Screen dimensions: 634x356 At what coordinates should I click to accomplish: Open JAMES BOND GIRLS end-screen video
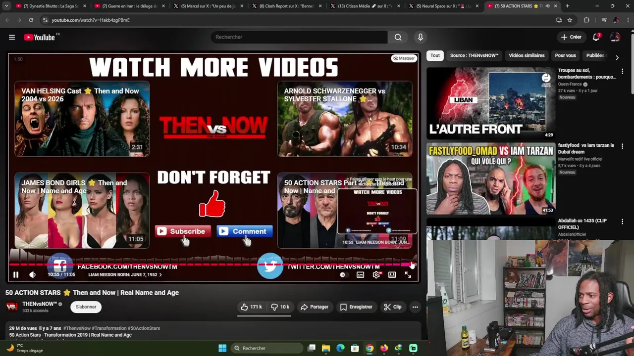click(x=82, y=211)
